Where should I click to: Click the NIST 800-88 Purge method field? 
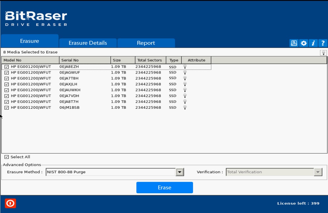click(x=111, y=172)
